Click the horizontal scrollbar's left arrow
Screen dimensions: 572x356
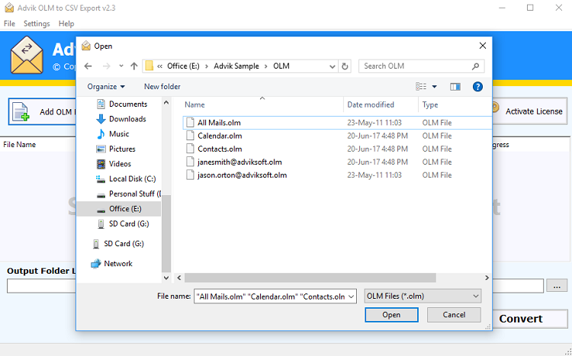(x=178, y=277)
